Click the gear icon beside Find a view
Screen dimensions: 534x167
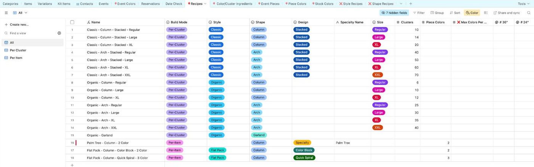[59, 33]
